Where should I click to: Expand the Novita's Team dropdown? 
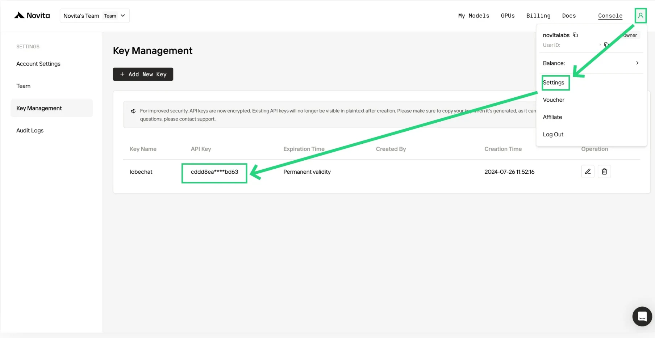pos(95,16)
